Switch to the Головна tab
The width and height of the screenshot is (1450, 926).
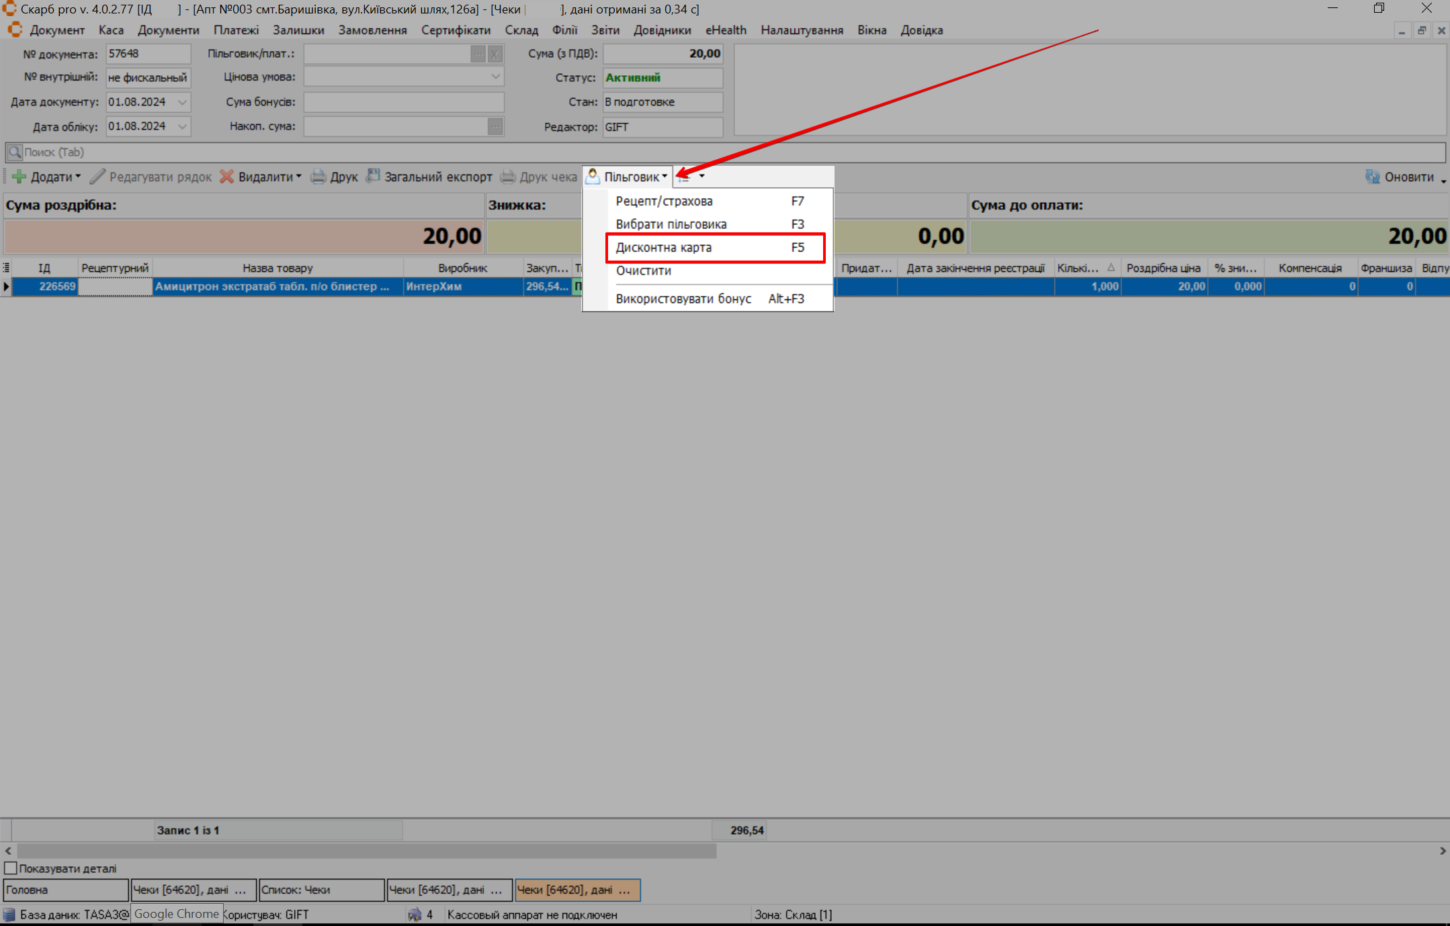click(x=65, y=890)
